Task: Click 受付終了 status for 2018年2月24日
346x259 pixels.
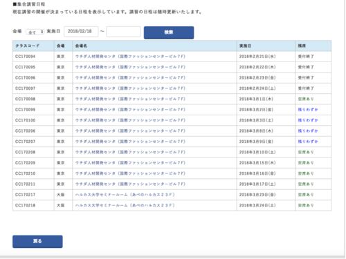Action: coord(306,88)
